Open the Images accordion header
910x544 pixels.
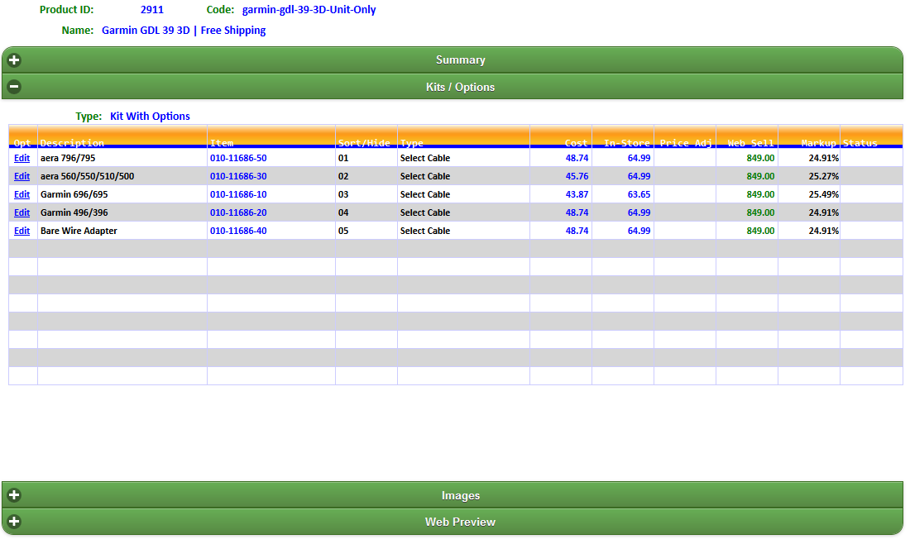453,495
